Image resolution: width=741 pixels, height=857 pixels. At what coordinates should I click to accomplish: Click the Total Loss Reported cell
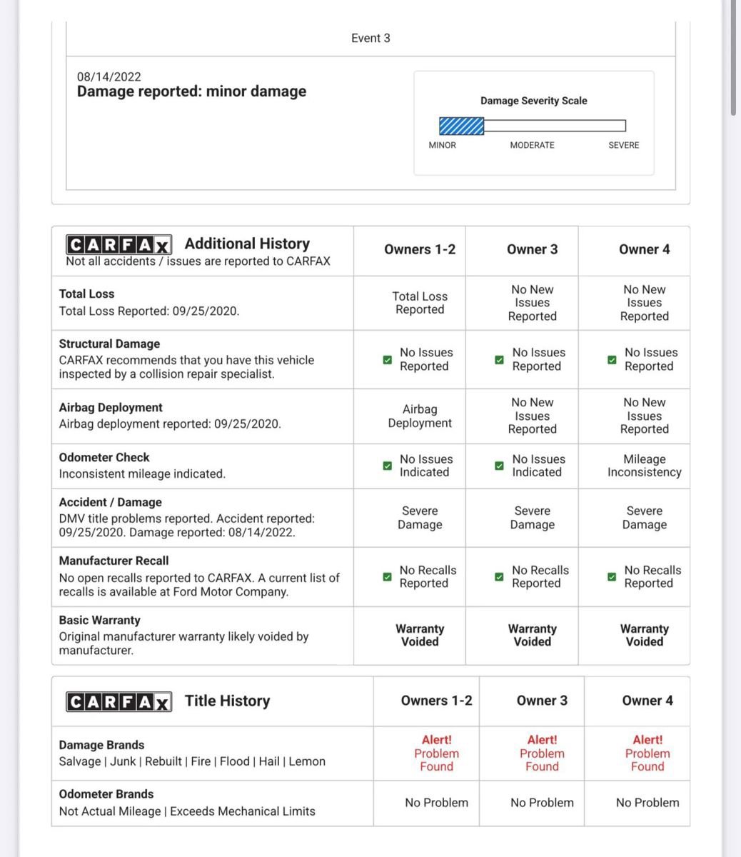420,303
